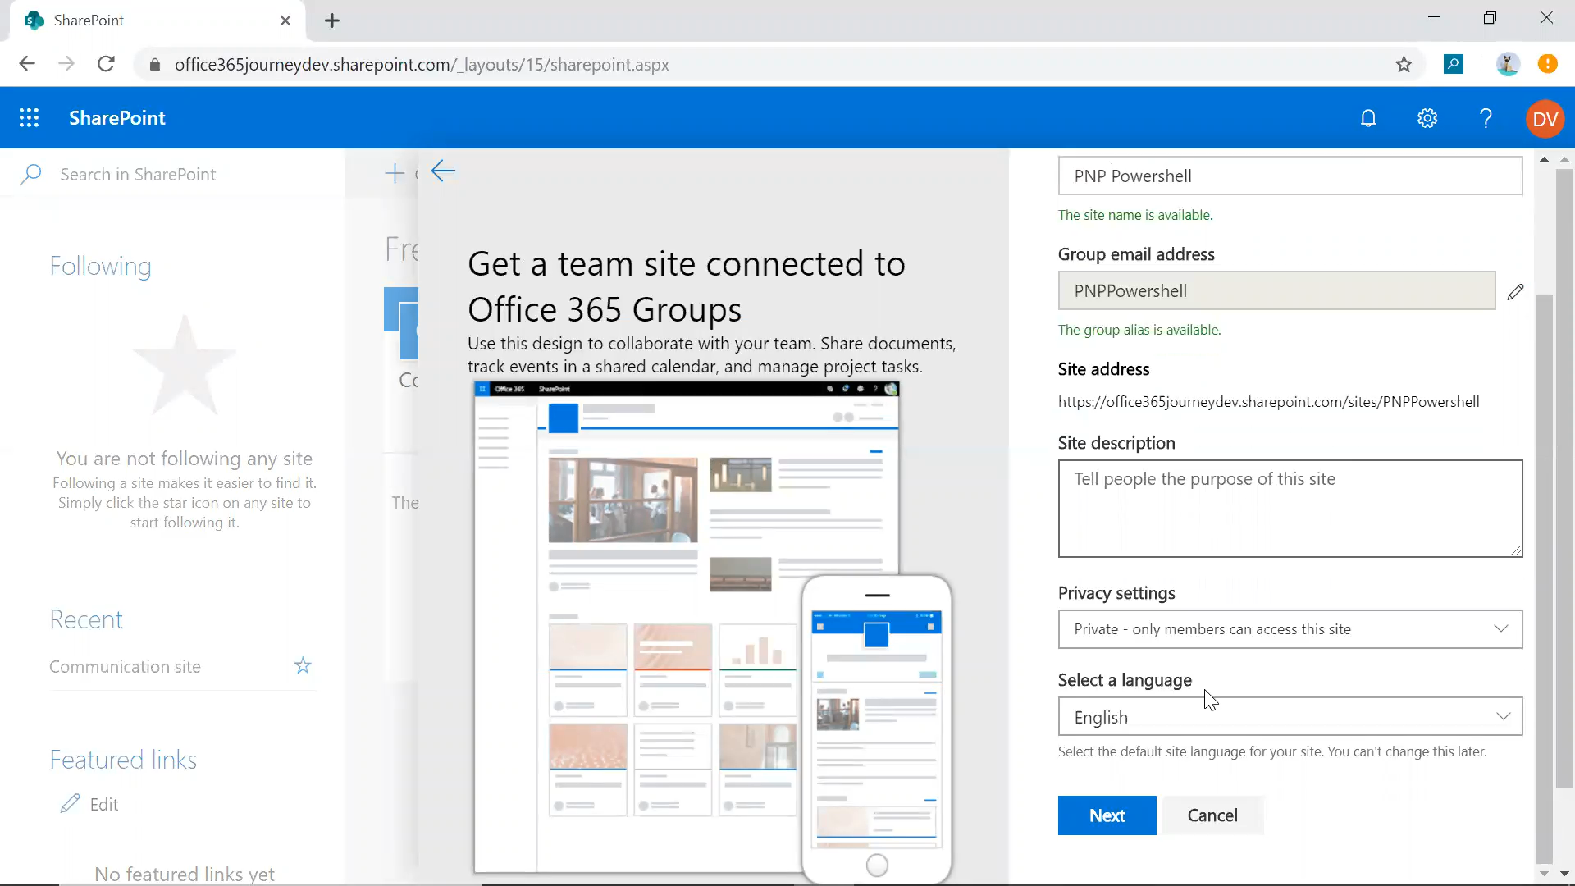
Task: Click the back arrow in the site creation panel
Action: 443,171
